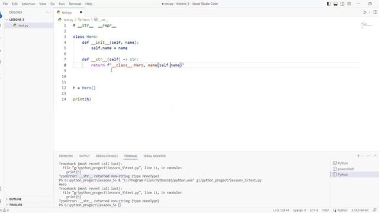
Task: Click 'self.name = name' code line
Action: coord(109,48)
